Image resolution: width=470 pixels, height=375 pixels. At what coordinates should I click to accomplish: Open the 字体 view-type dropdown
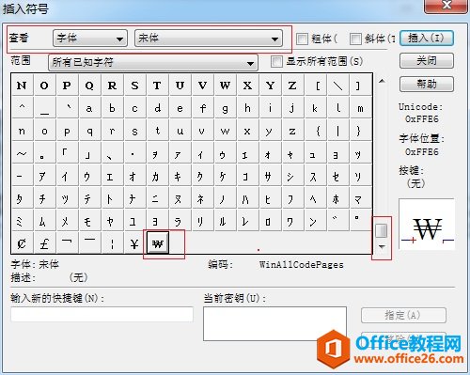click(x=90, y=39)
